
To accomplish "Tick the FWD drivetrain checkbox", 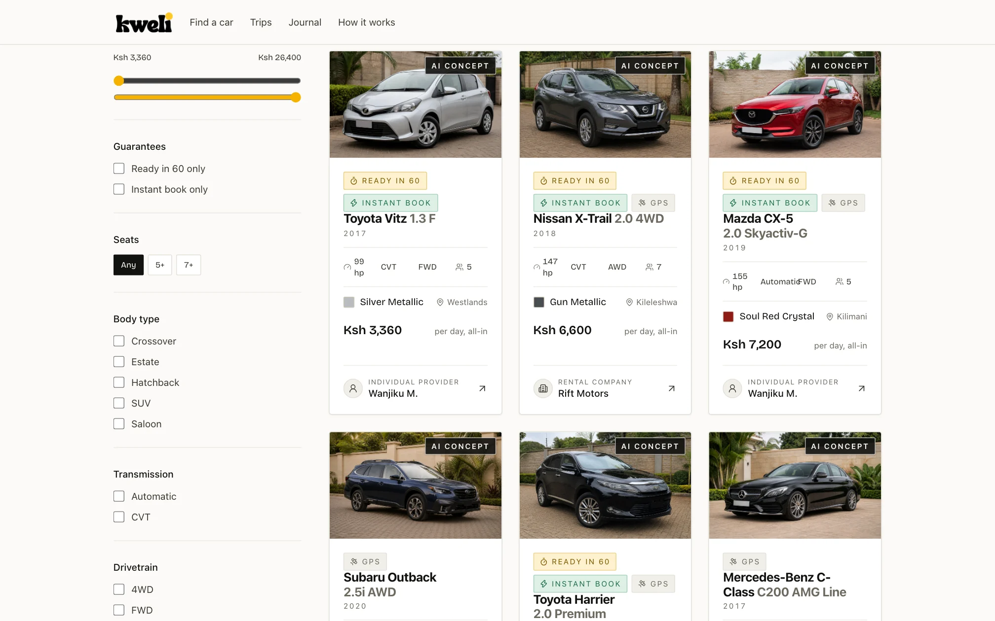I will (x=119, y=610).
